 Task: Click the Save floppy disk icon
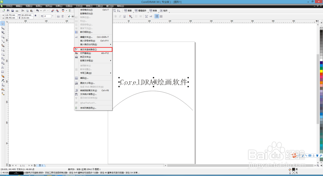pyautogui.click(x=13, y=11)
